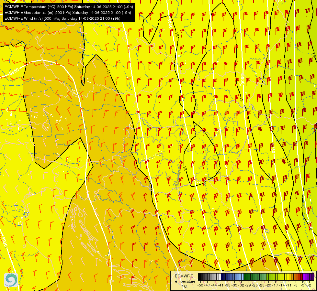Click the -38 tick label in legend

point(228,285)
